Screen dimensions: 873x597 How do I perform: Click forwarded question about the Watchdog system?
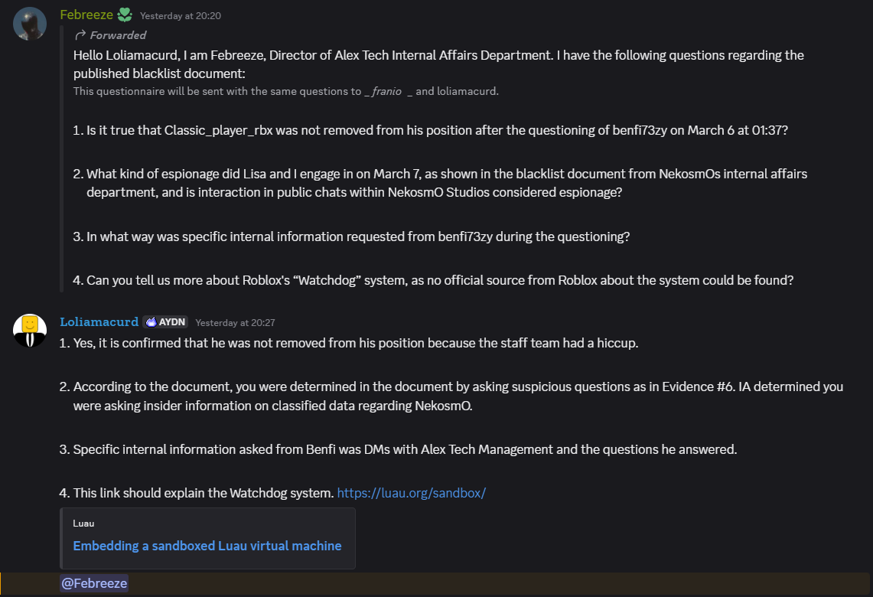pos(433,280)
